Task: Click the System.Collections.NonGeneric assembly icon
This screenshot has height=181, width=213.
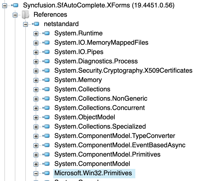Action: click(x=46, y=98)
